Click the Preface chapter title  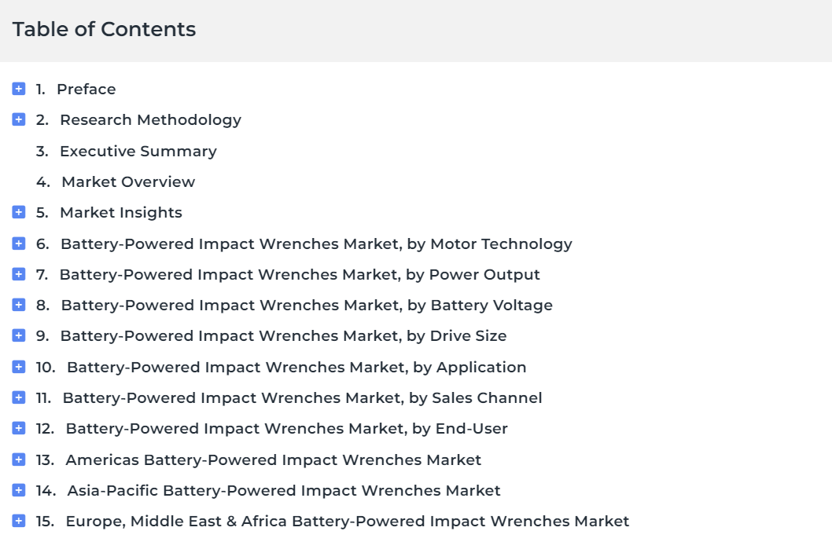86,89
